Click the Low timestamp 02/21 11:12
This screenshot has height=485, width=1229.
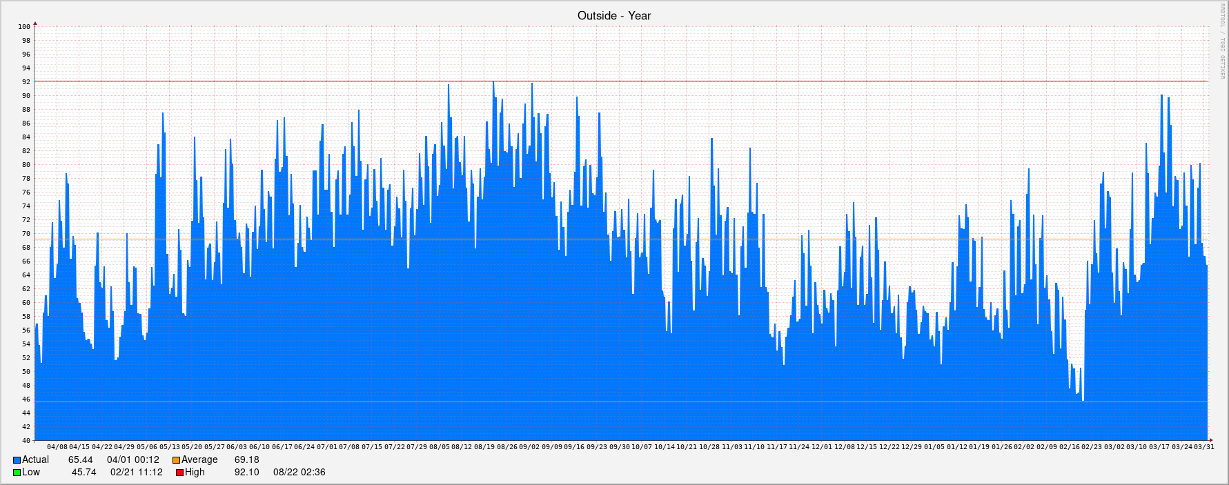tap(137, 473)
